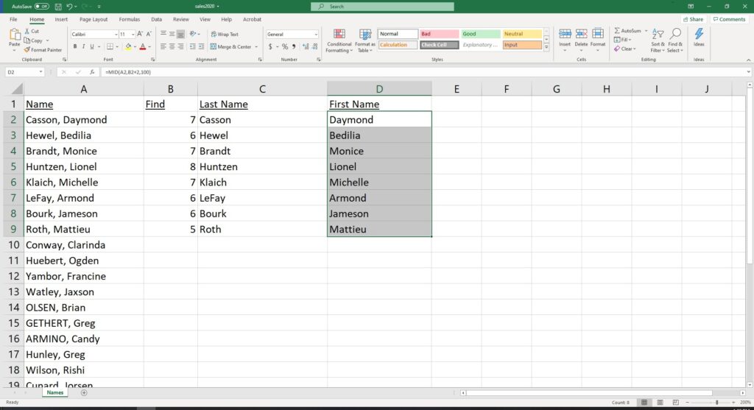The width and height of the screenshot is (754, 410).
Task: Click Increase Decimal icon
Action: (306, 47)
